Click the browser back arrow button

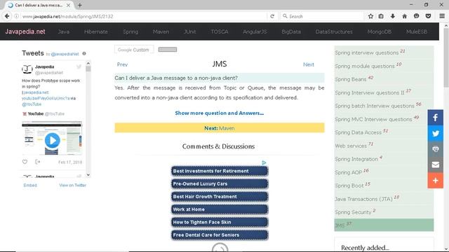coord(7,16)
